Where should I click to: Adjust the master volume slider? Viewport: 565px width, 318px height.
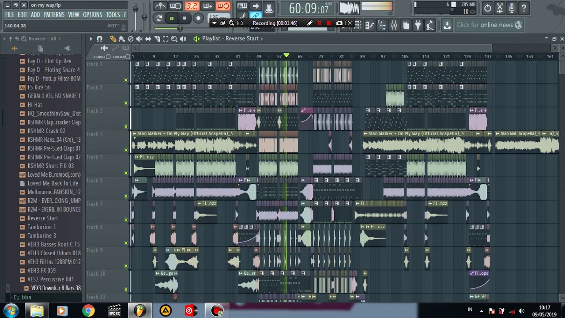[136, 9]
